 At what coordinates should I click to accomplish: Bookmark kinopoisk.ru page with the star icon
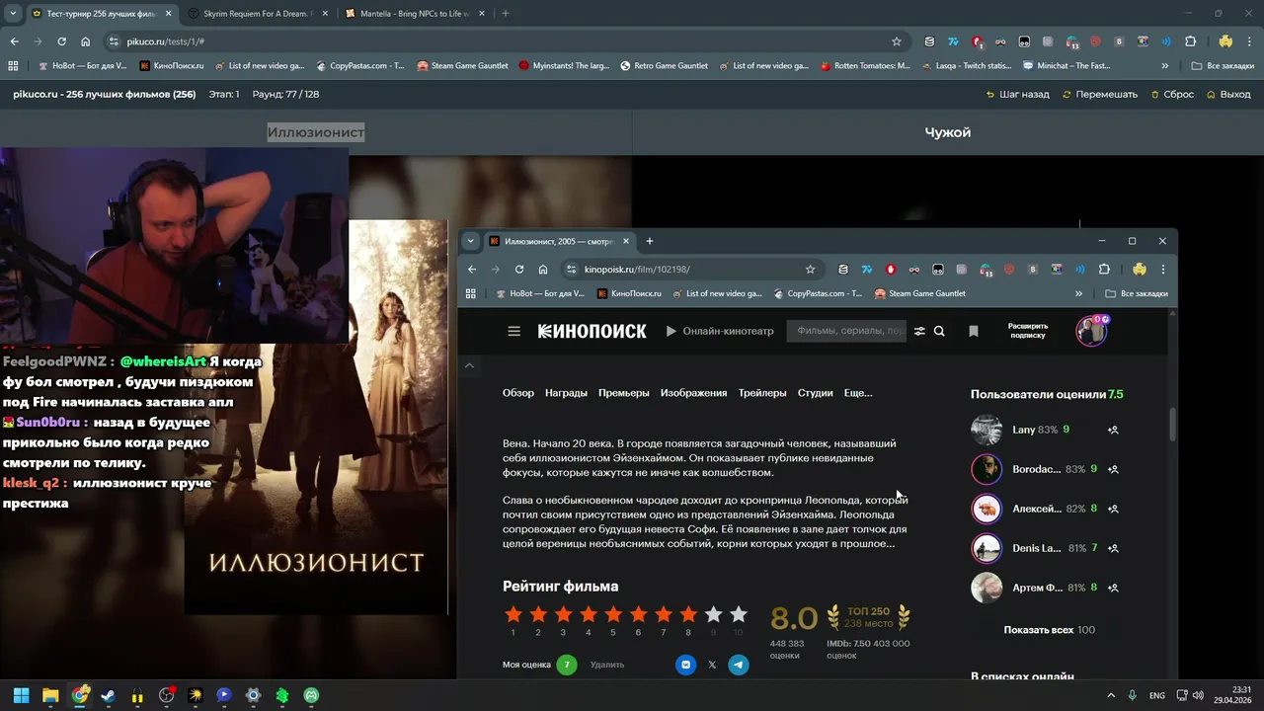(x=810, y=270)
